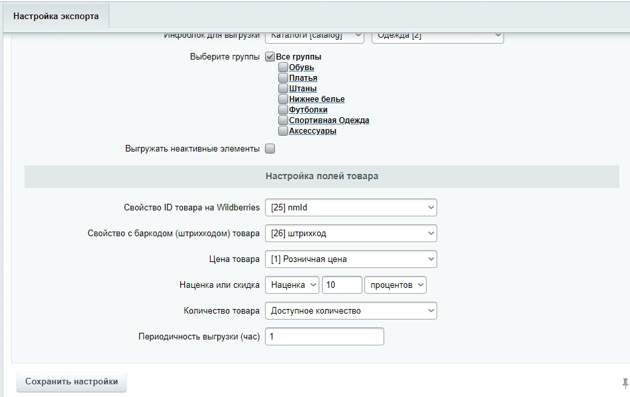Check the Штаны group checkbox
630x397 pixels.
284,89
